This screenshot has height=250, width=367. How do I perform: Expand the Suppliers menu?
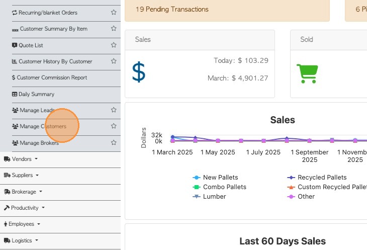pyautogui.click(x=22, y=176)
